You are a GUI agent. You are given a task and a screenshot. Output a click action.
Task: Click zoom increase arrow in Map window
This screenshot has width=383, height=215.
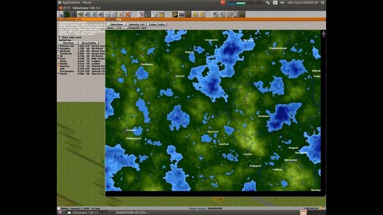pos(124,28)
